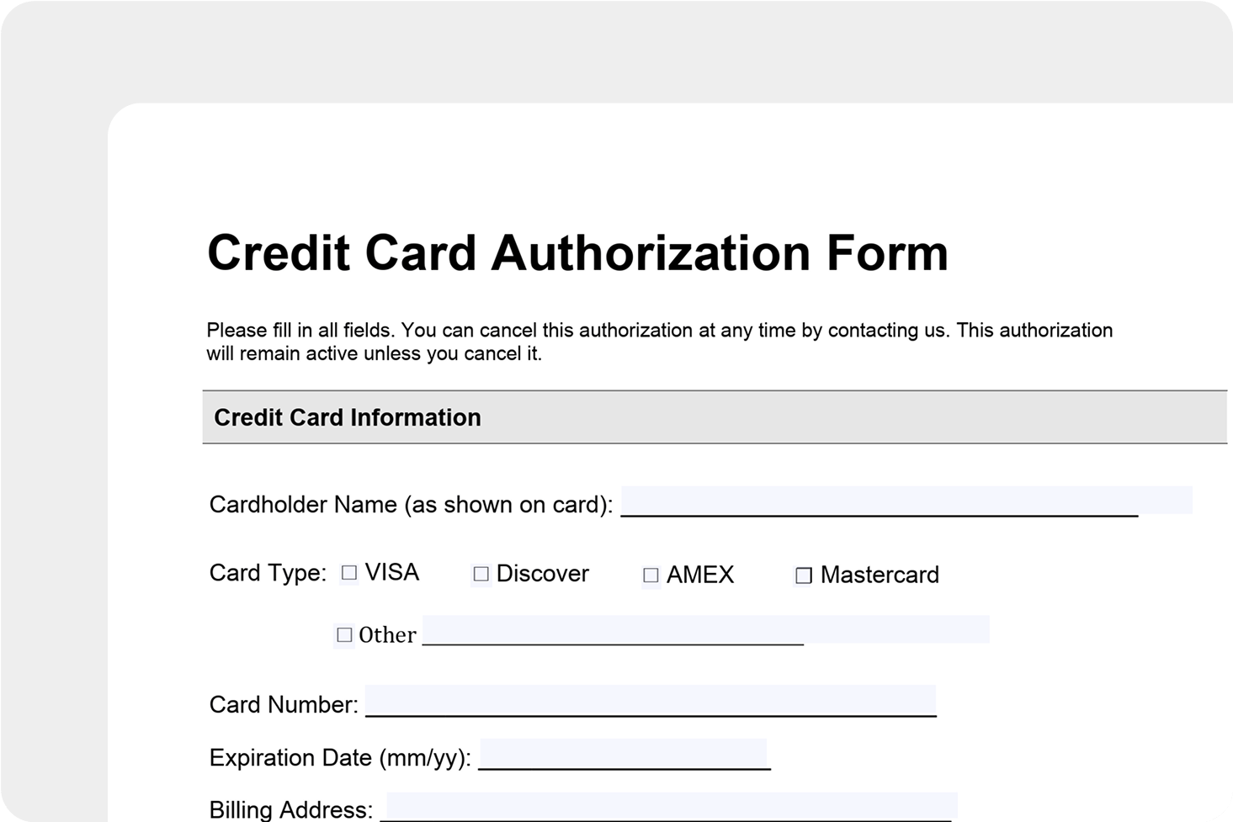Click the word 'Mastercard' next to its checkbox
Viewport: 1233px width, 822px height.
(x=880, y=575)
